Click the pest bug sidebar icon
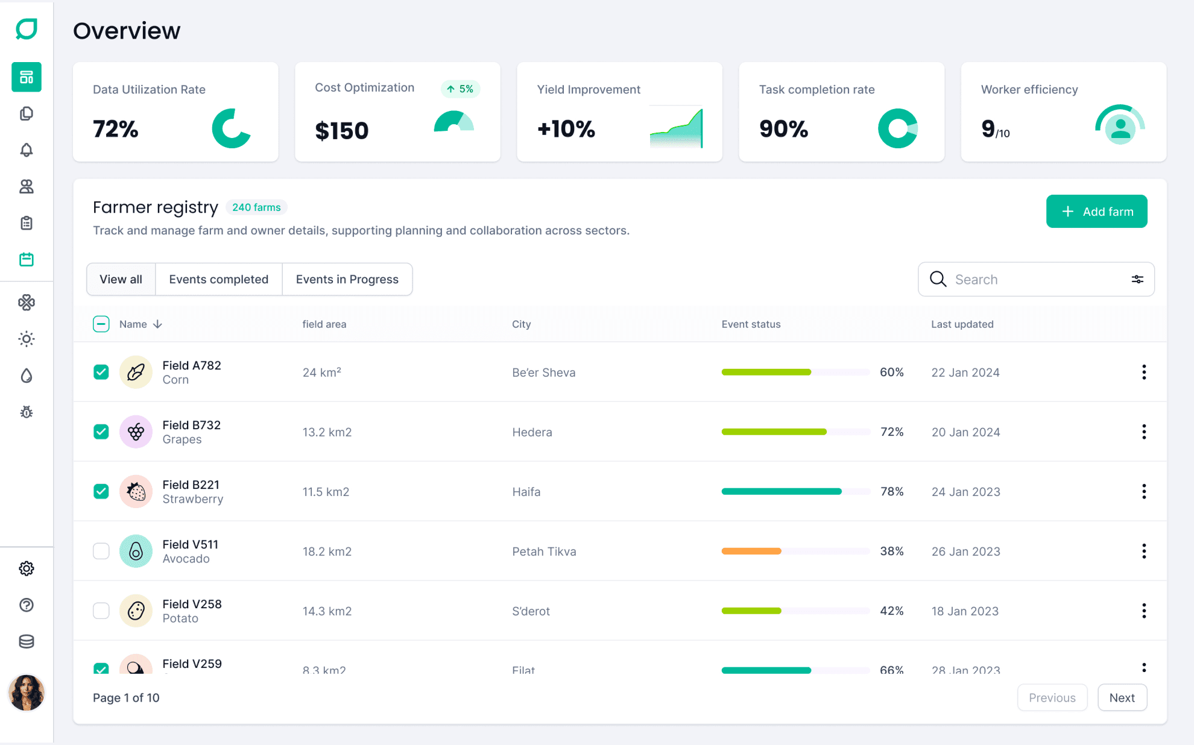1194x745 pixels. pos(27,412)
